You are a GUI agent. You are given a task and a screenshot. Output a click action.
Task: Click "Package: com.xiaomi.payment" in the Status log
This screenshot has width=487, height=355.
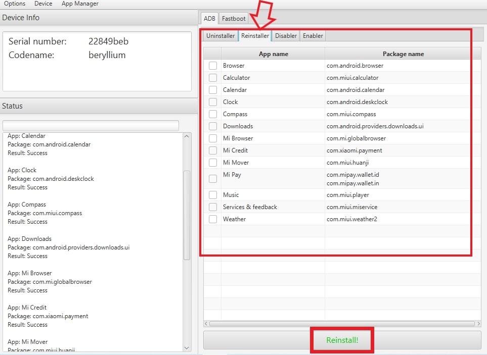pyautogui.click(x=48, y=316)
